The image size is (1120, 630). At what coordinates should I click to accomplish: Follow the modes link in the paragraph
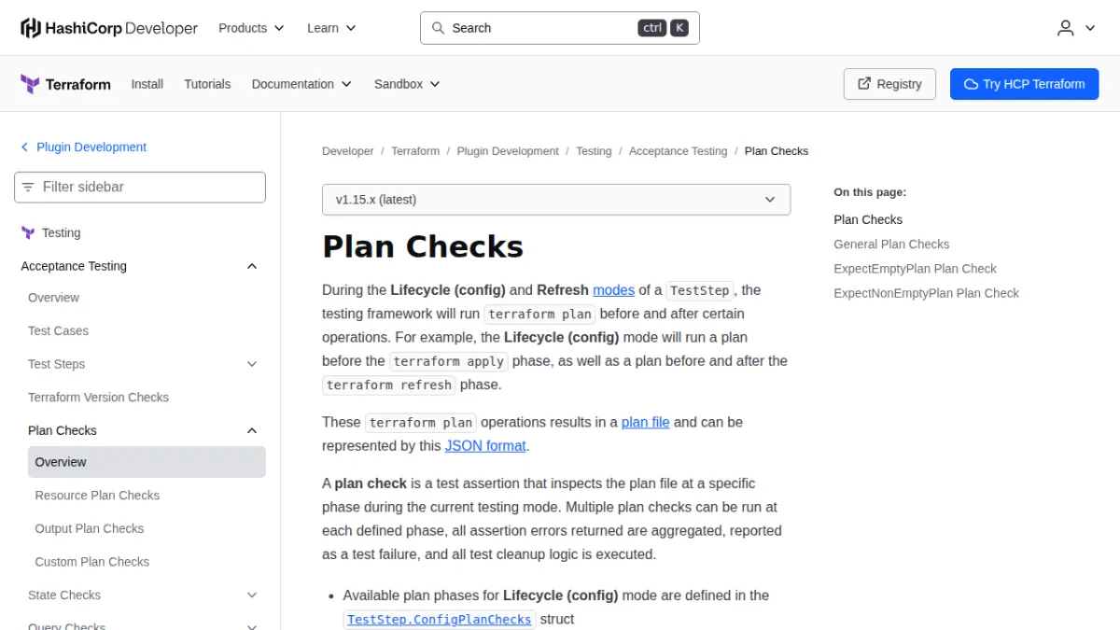coord(613,290)
